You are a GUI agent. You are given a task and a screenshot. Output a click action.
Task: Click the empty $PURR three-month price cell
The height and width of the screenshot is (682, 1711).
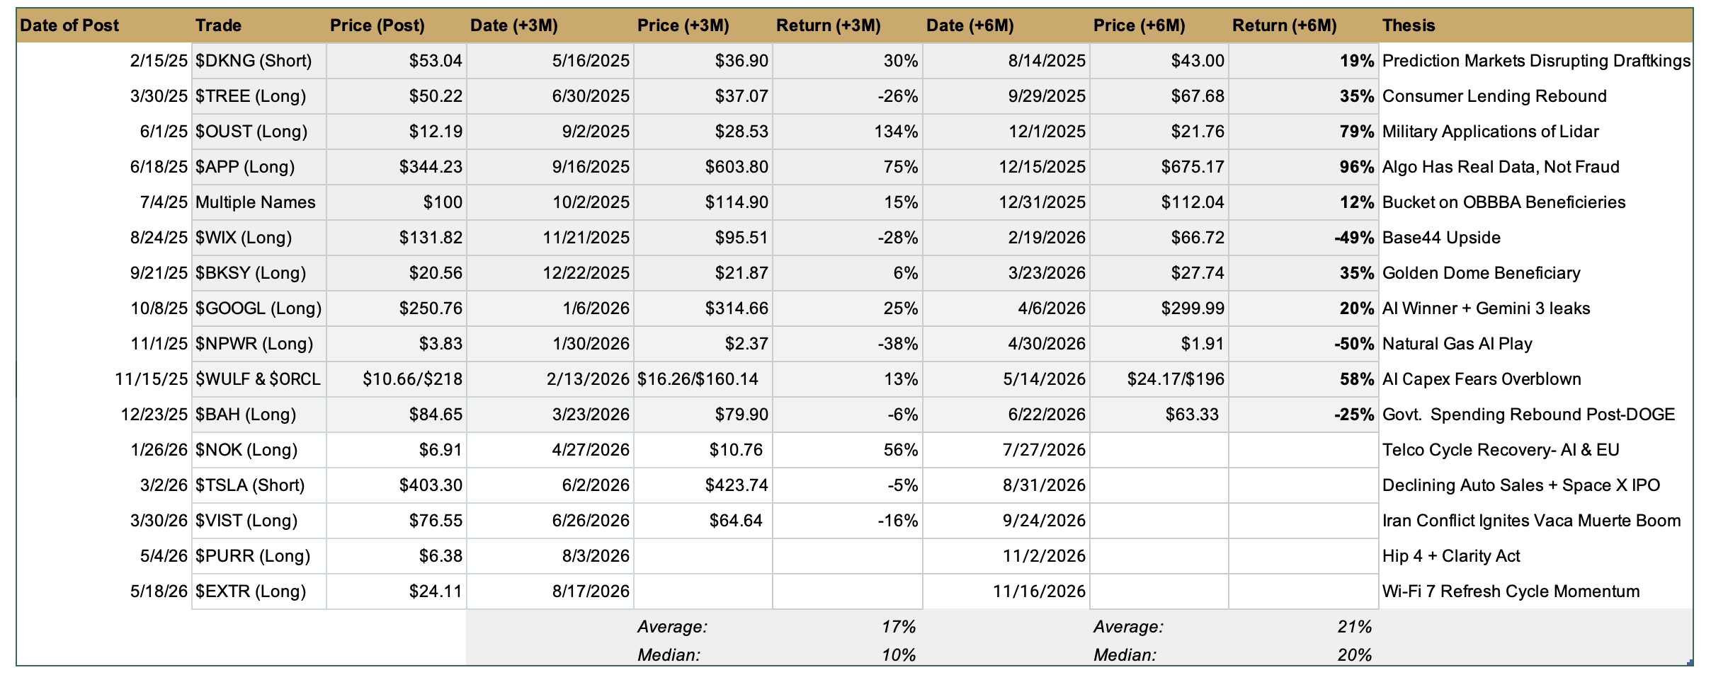click(703, 556)
